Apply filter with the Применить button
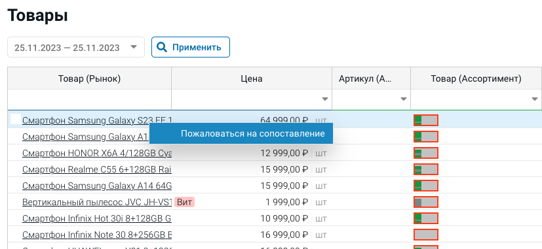Screen dimensions: 542x249 (191, 47)
